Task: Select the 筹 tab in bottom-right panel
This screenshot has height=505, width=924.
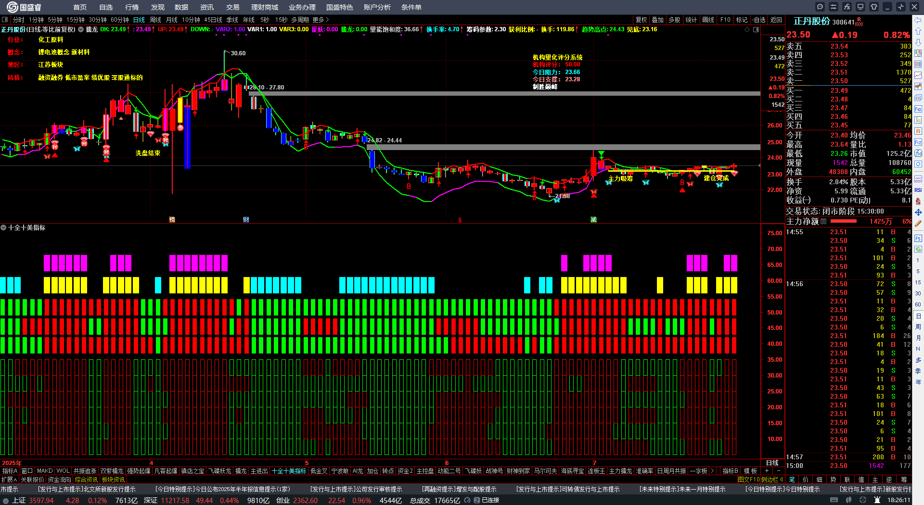Action: pos(904,480)
